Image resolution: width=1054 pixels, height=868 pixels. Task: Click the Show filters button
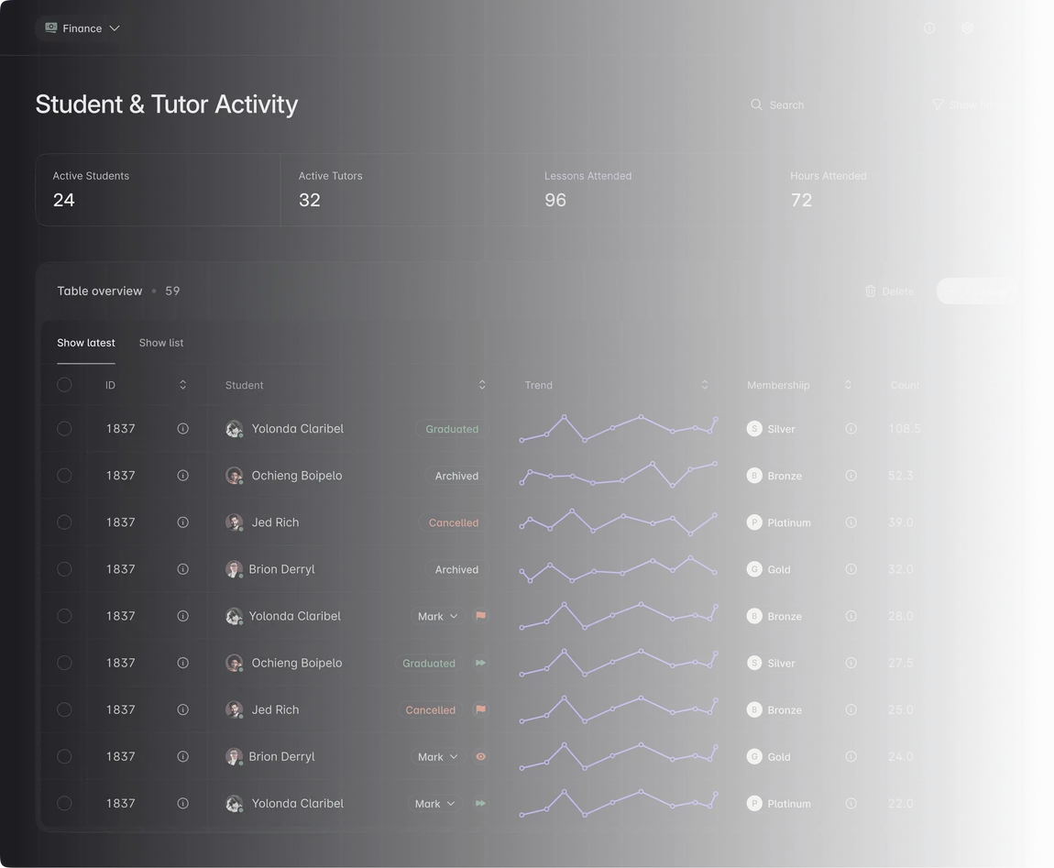[x=970, y=104]
